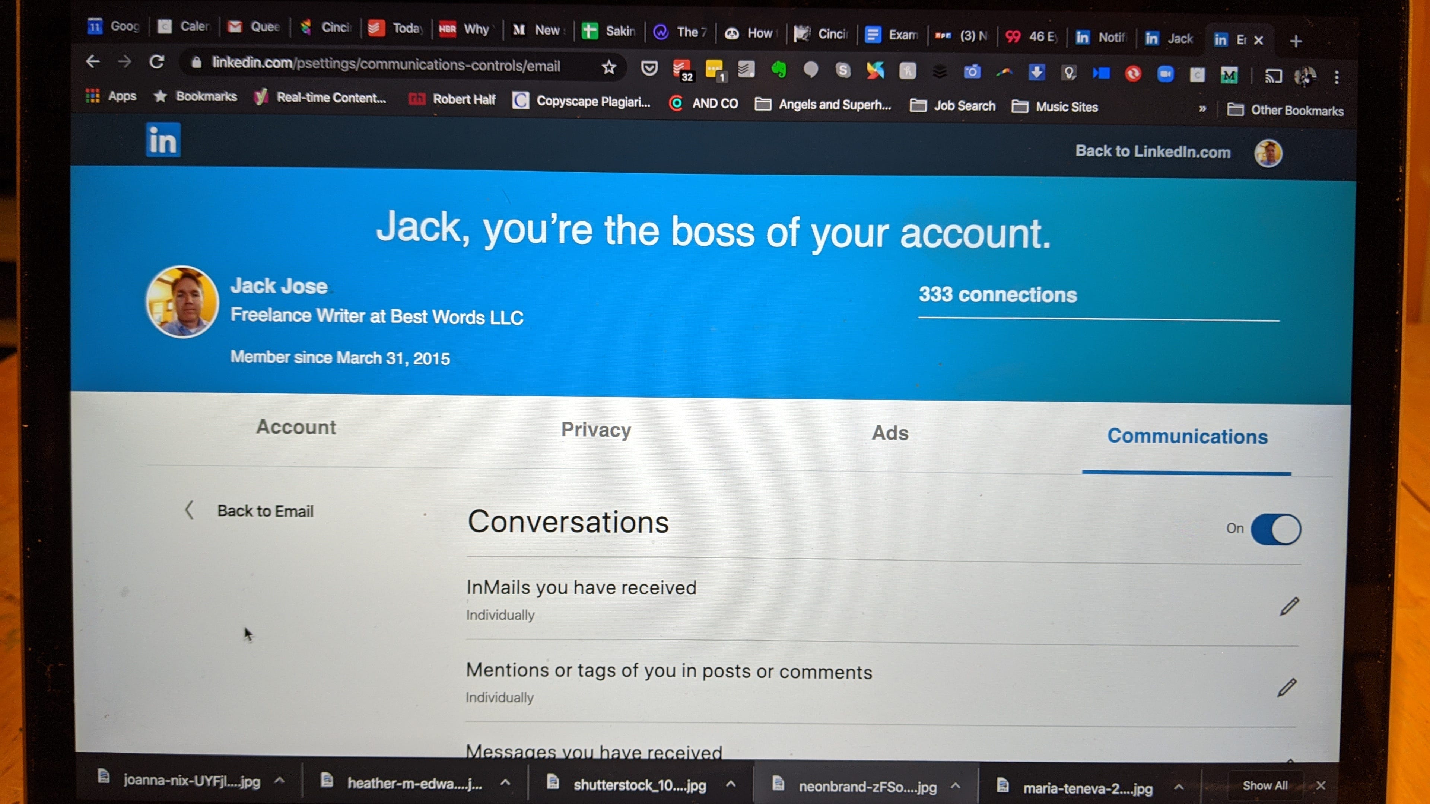Open the Apps grid shortcut
Screen dimensions: 1430x804
point(111,95)
